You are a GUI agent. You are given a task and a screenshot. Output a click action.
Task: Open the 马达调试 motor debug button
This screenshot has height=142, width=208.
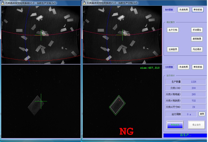tap(197, 49)
